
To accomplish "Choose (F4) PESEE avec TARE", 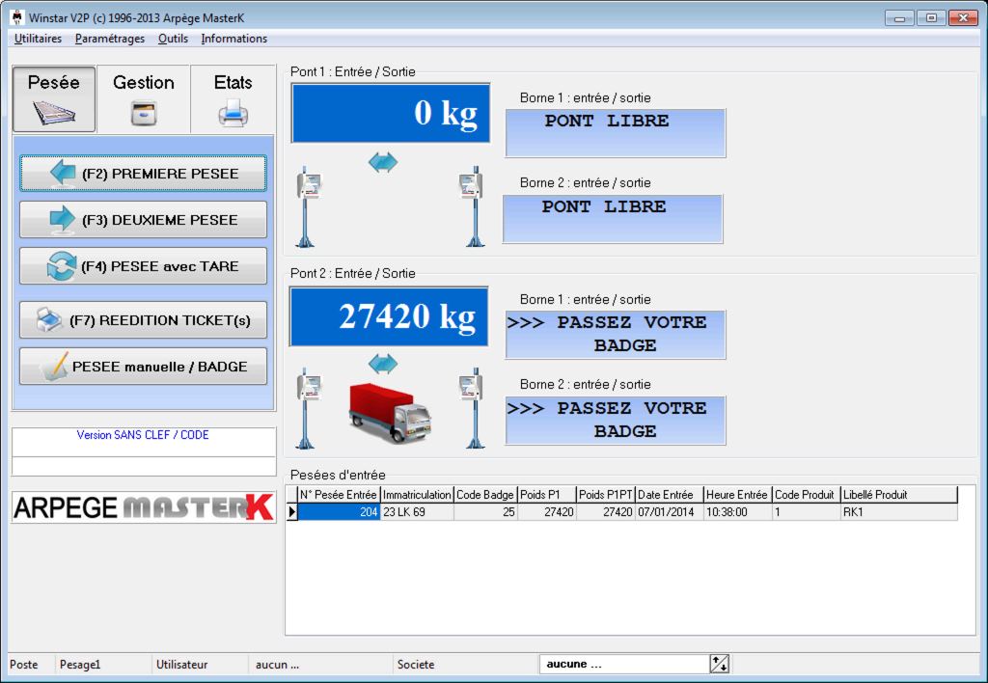I will (143, 266).
